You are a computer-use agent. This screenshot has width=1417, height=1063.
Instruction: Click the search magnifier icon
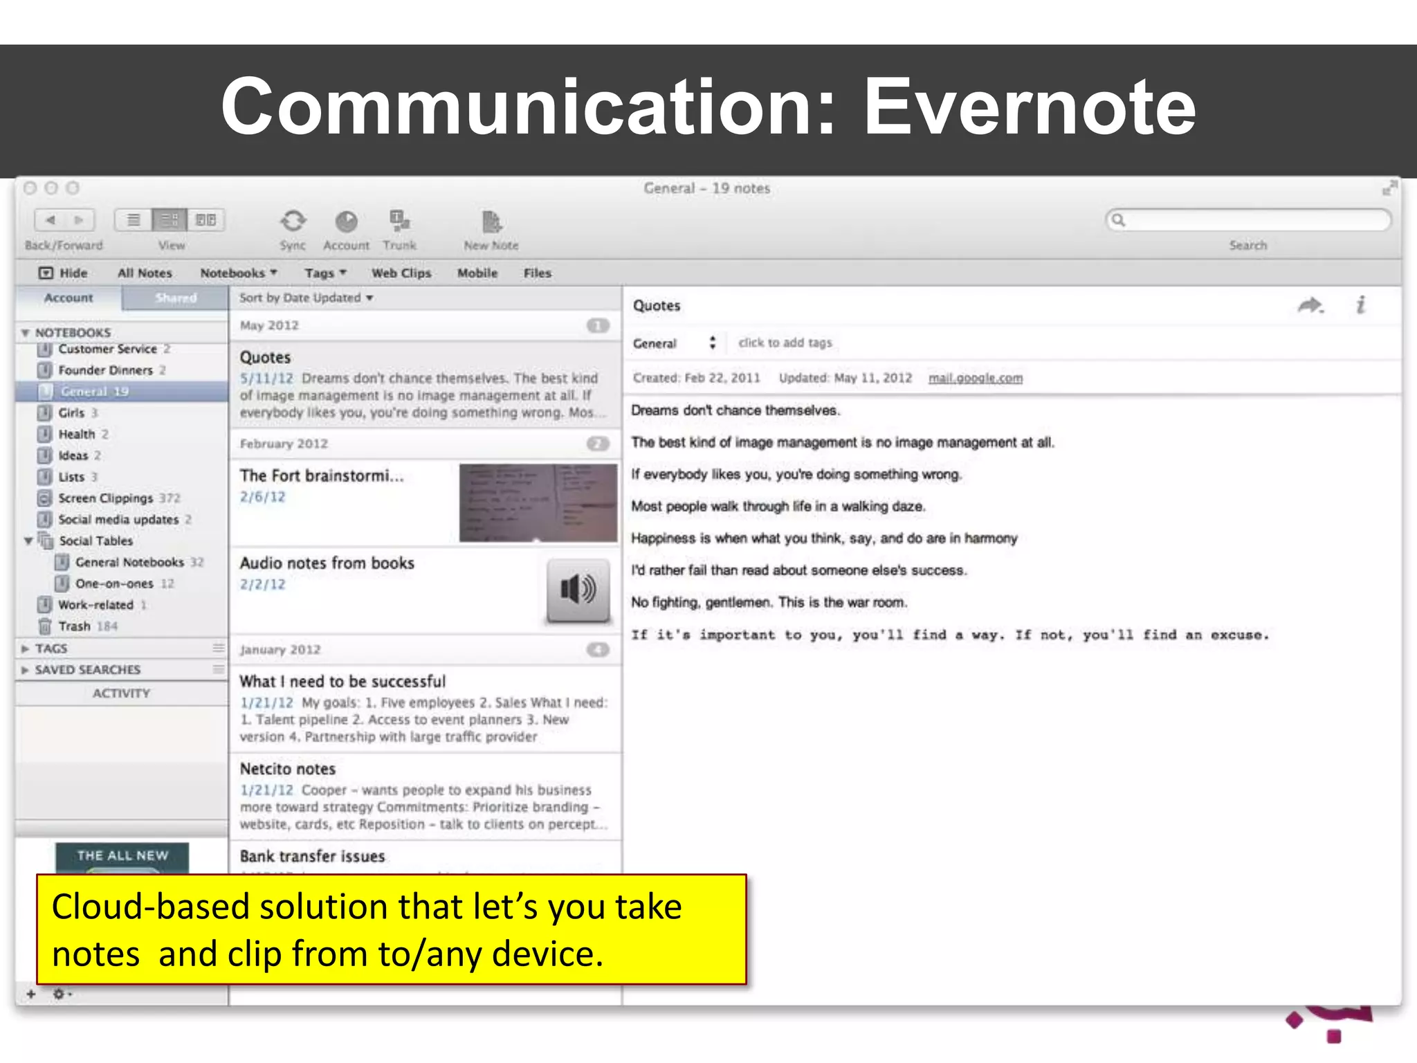[x=1118, y=220]
